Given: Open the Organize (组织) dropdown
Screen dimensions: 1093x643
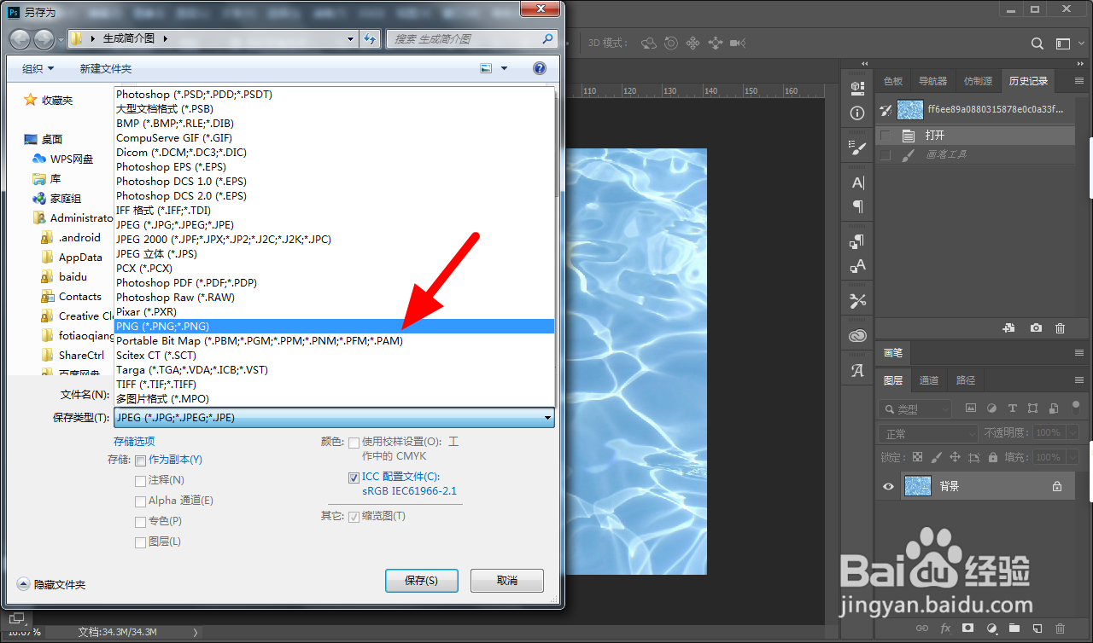Looking at the screenshot, I should 38,69.
